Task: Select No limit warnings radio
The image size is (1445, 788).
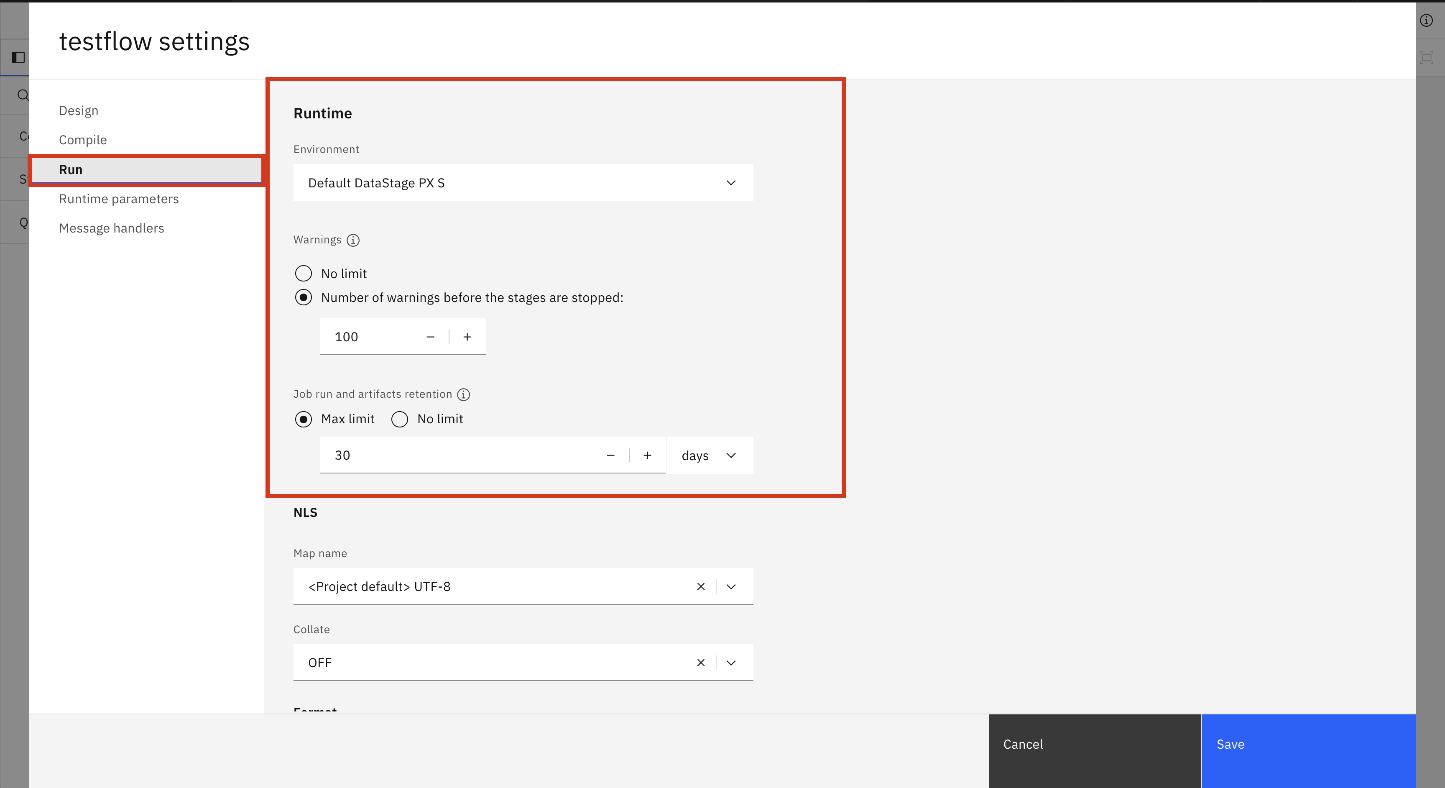Action: click(x=304, y=273)
